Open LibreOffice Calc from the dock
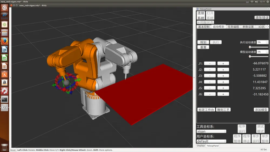This screenshot has width=270, height=152. pos(4,58)
